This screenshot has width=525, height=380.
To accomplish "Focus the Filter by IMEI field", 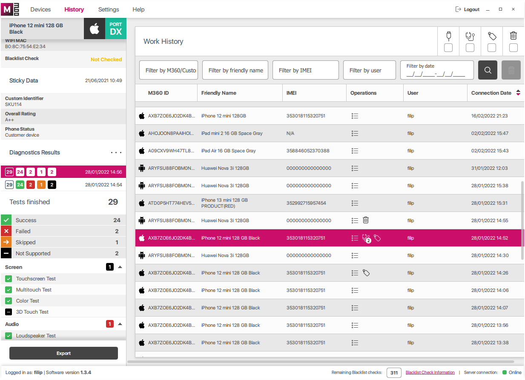I will point(306,70).
